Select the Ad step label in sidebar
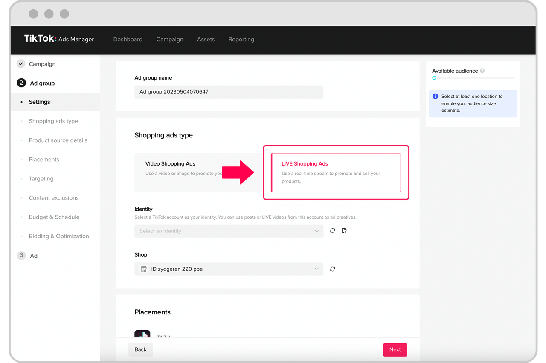Image resolution: width=546 pixels, height=363 pixels. pyautogui.click(x=34, y=256)
